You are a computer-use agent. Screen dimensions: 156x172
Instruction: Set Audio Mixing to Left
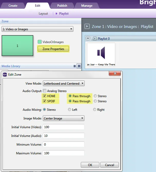coord(70,109)
